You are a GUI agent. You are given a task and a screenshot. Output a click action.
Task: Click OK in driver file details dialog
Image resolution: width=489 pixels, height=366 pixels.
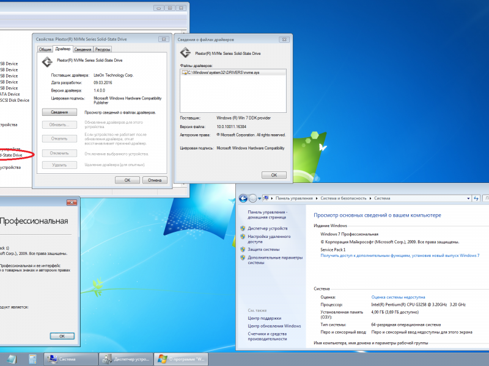[274, 175]
